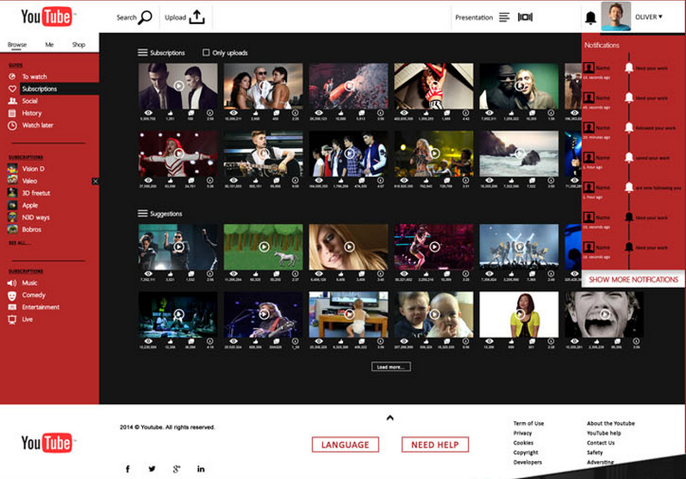
Task: Click the Presentation list view icon
Action: (504, 17)
